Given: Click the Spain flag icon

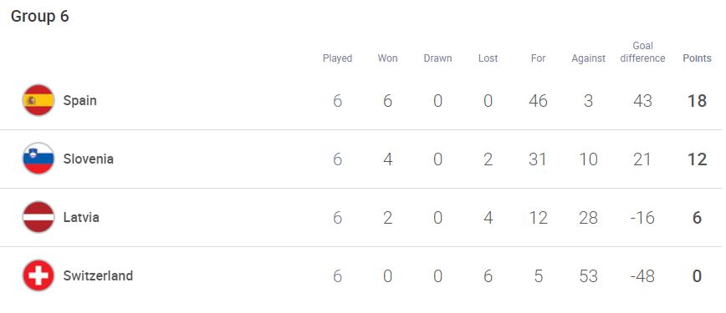Looking at the screenshot, I should click(38, 100).
